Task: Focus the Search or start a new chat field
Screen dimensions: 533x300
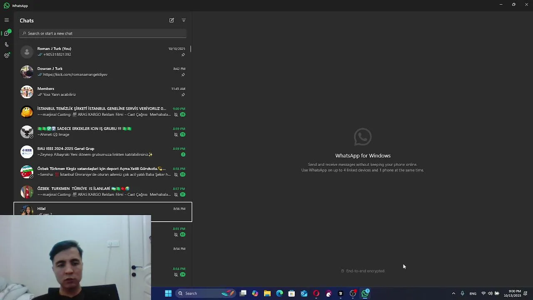Action: click(102, 33)
